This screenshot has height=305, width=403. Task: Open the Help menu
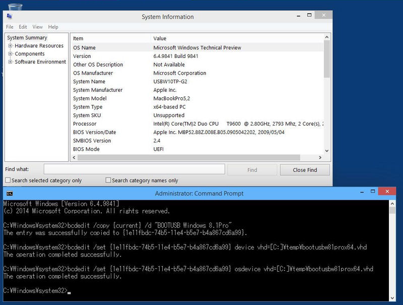tap(53, 27)
